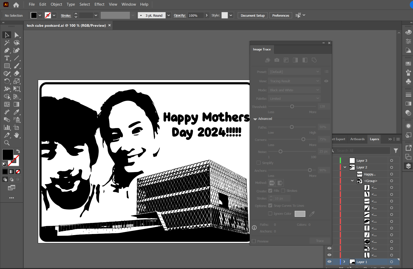
Task: Collapse Layer 2 in Layers panel
Action: pyautogui.click(x=345, y=167)
